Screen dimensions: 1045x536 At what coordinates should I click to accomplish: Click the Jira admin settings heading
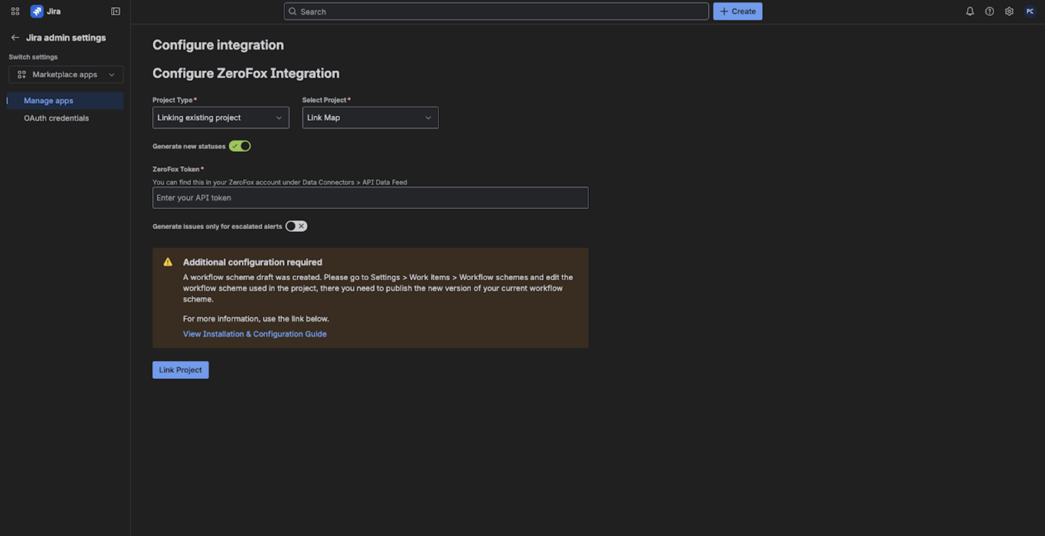(x=66, y=38)
